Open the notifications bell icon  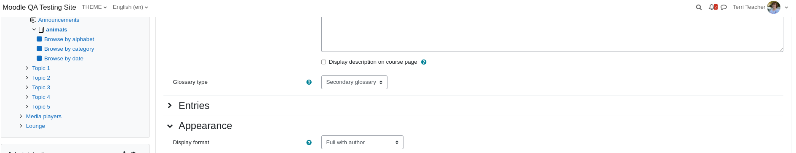(x=712, y=7)
